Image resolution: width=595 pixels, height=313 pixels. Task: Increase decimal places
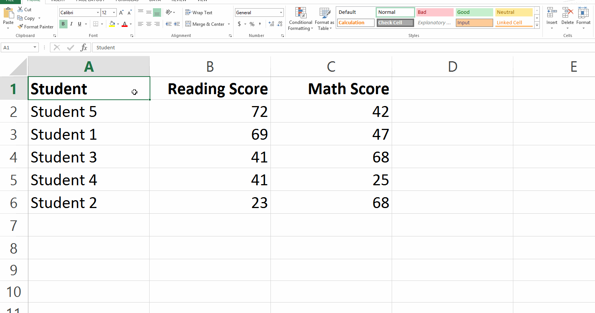point(272,24)
